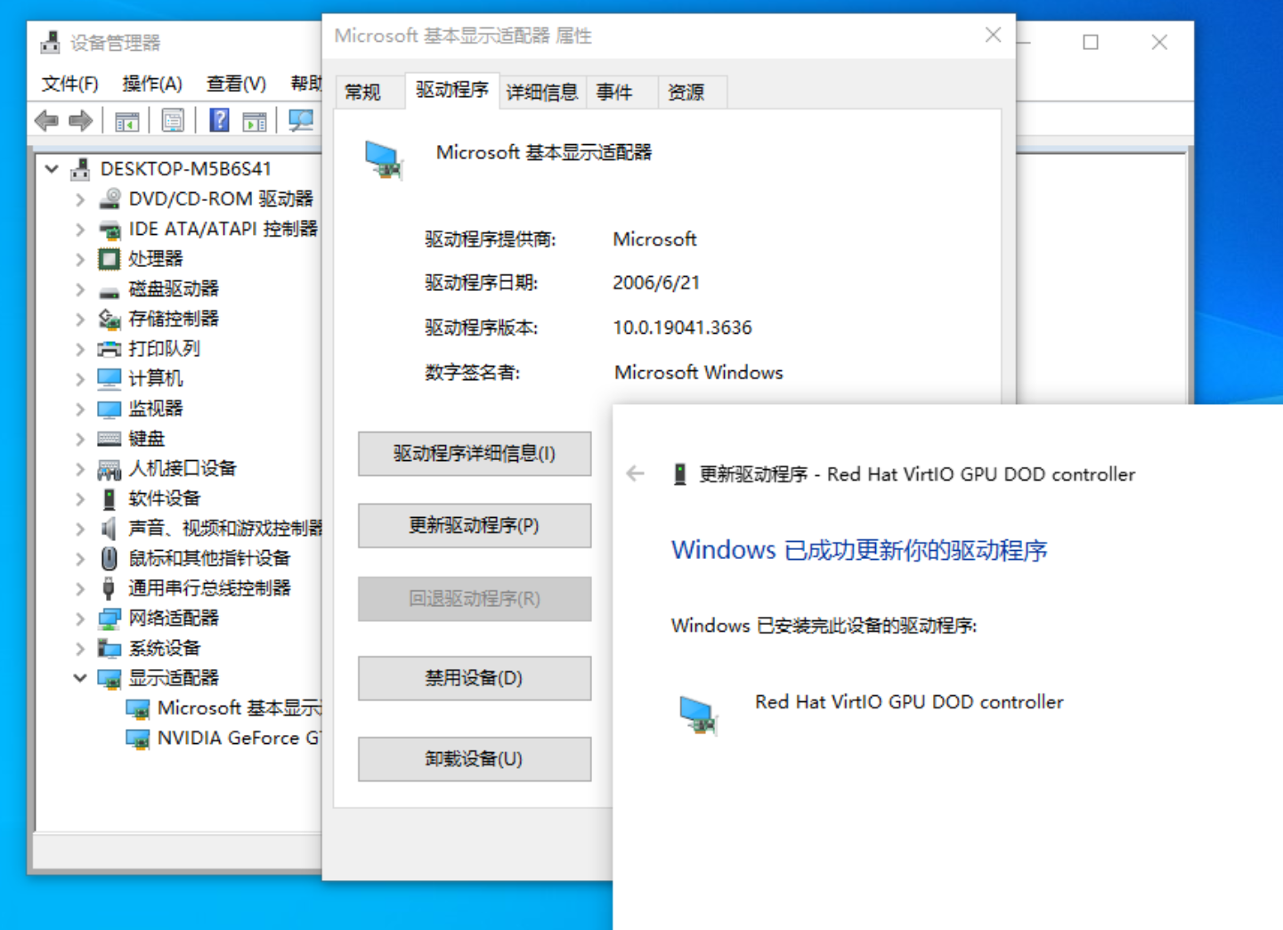Image resolution: width=1283 pixels, height=930 pixels.
Task: Expand the 处理器 node
Action: tap(80, 259)
